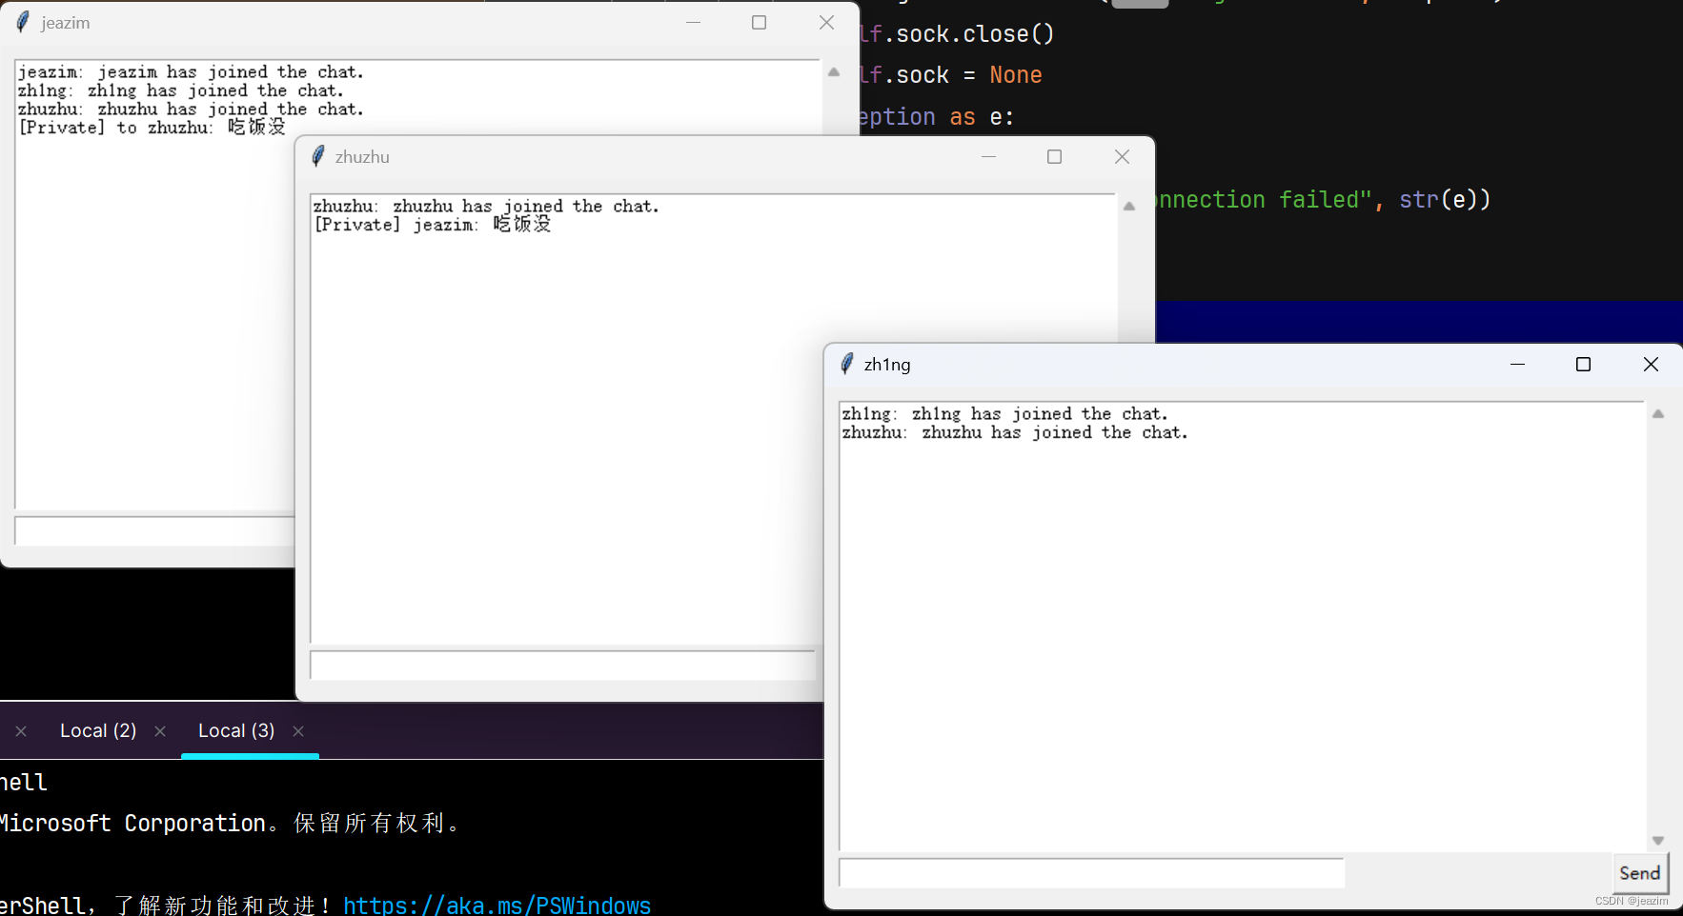Screen dimensions: 1683x916
Task: Click 'zhuzhu has joined the chat.' line in zhuzhu window
Action: pyautogui.click(x=486, y=207)
